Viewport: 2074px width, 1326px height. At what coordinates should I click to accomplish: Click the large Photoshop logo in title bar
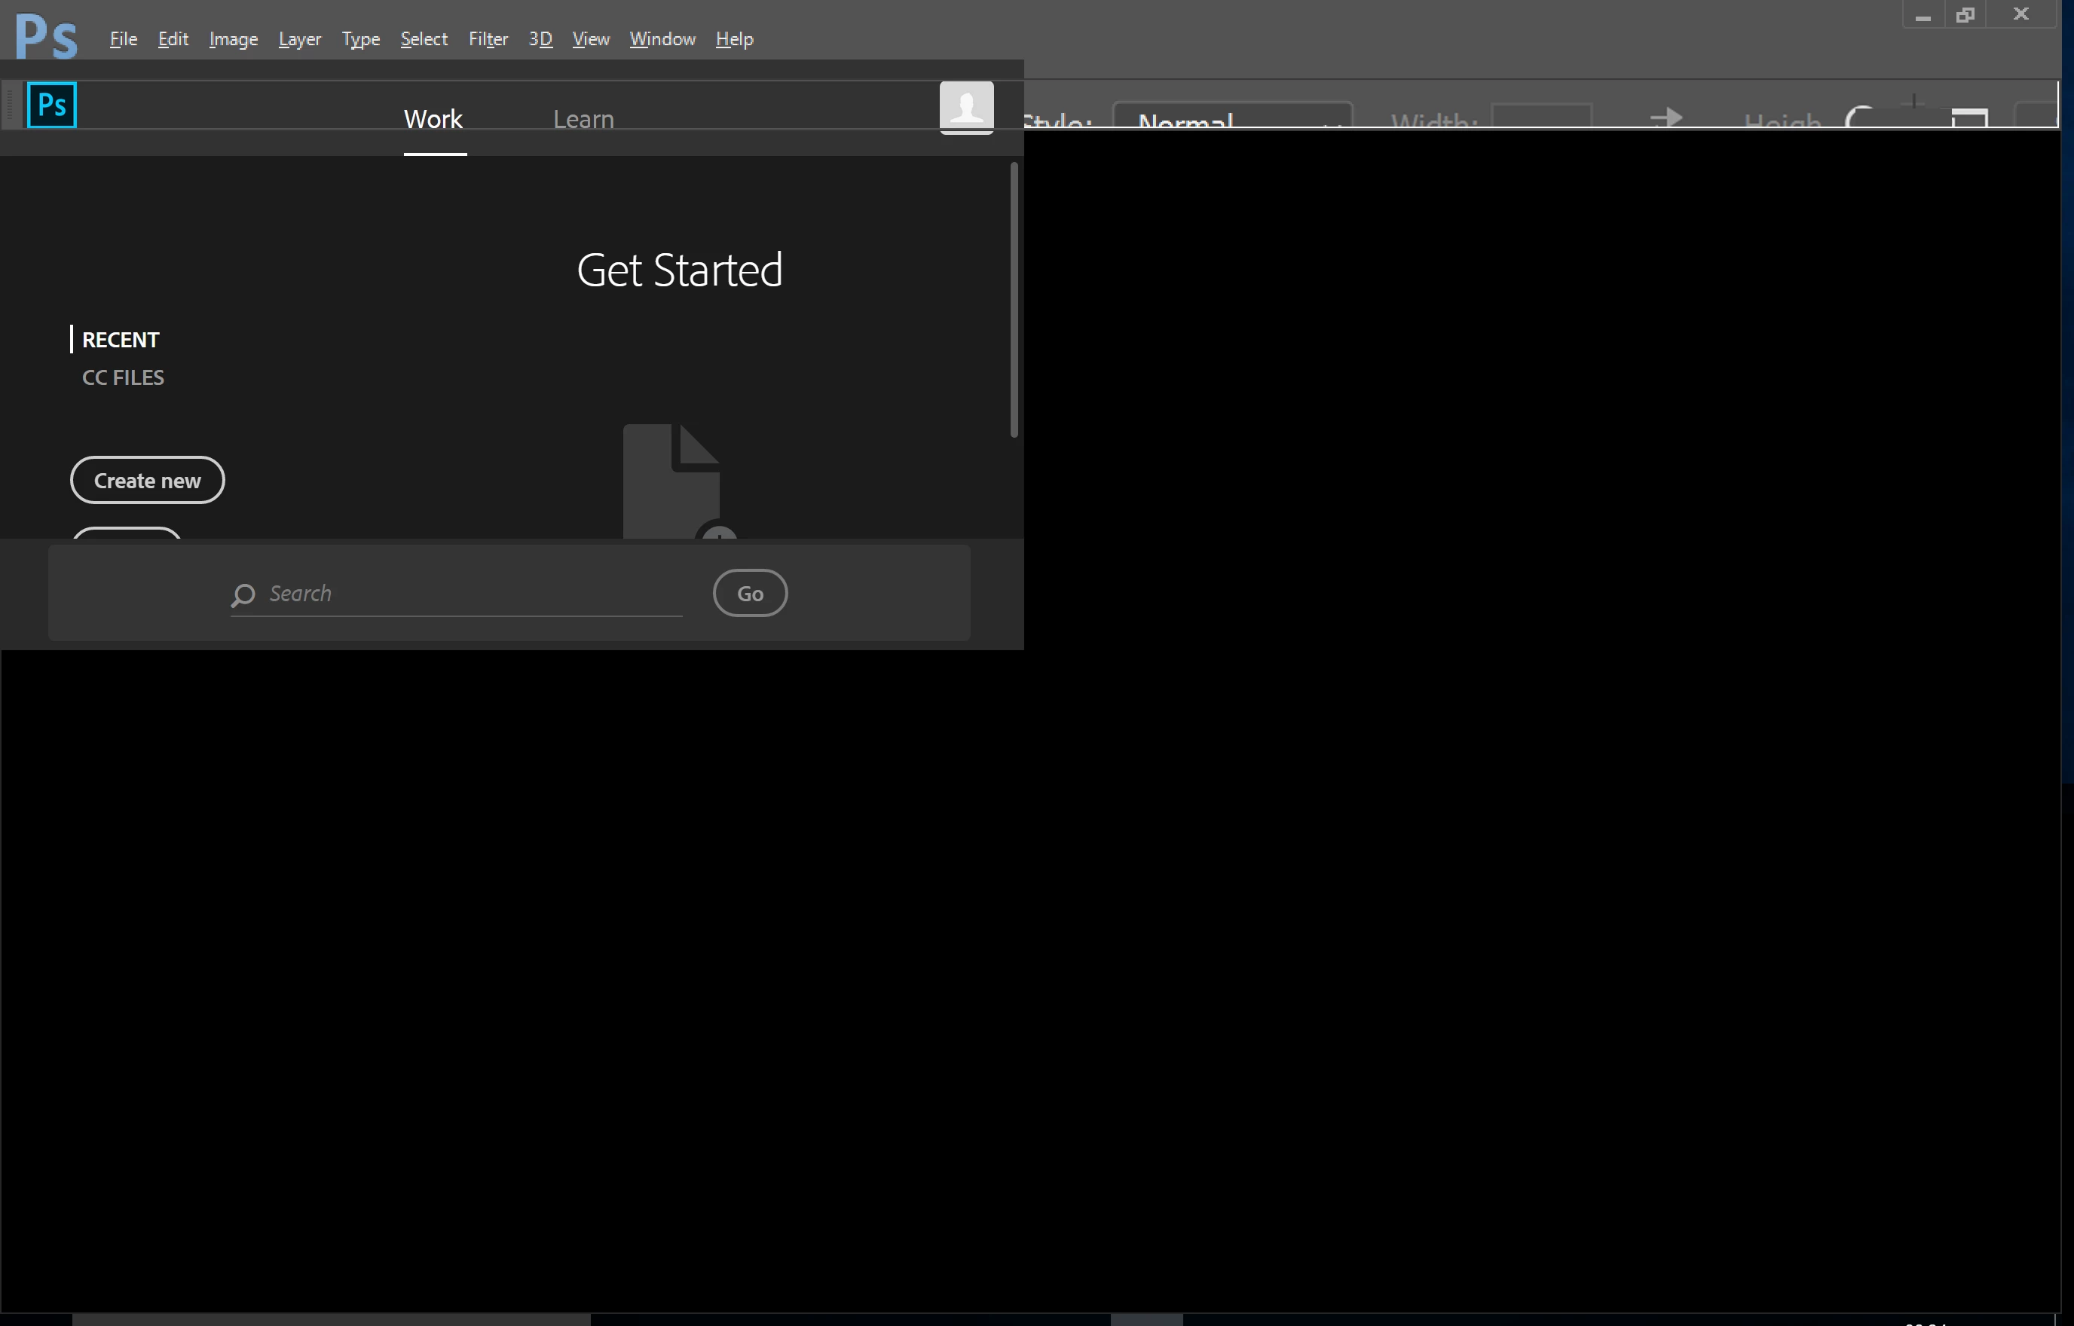47,36
